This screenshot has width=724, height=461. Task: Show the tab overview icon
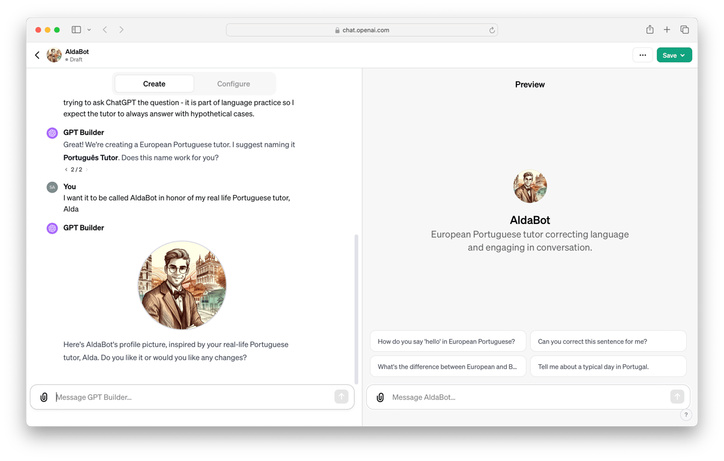tap(684, 29)
